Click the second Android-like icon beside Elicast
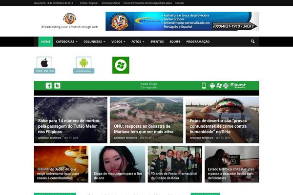 click(226, 86)
